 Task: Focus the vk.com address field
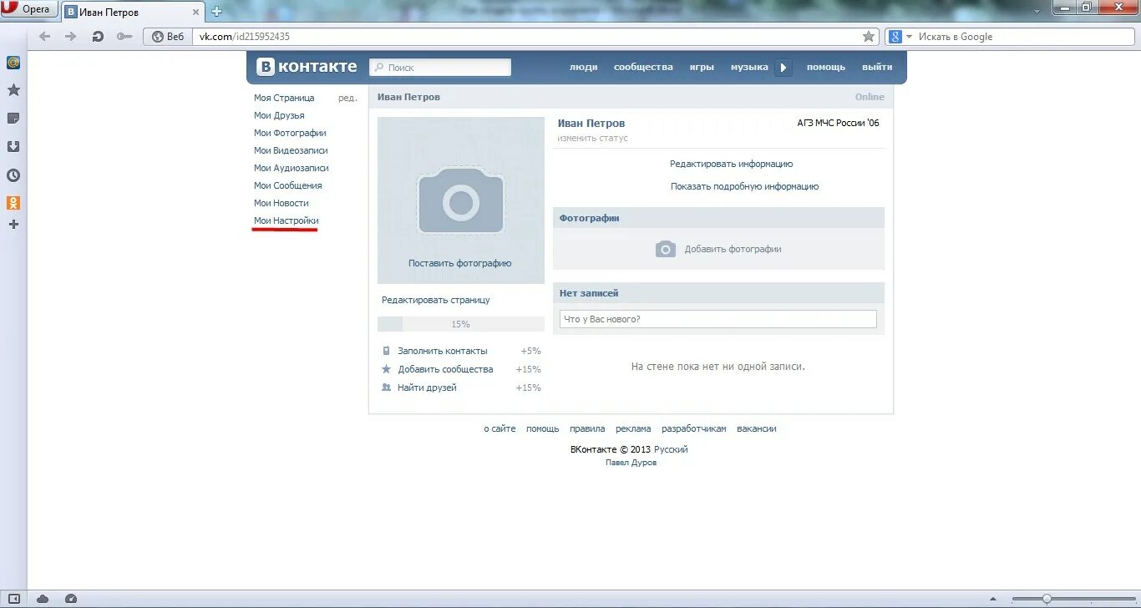point(526,37)
